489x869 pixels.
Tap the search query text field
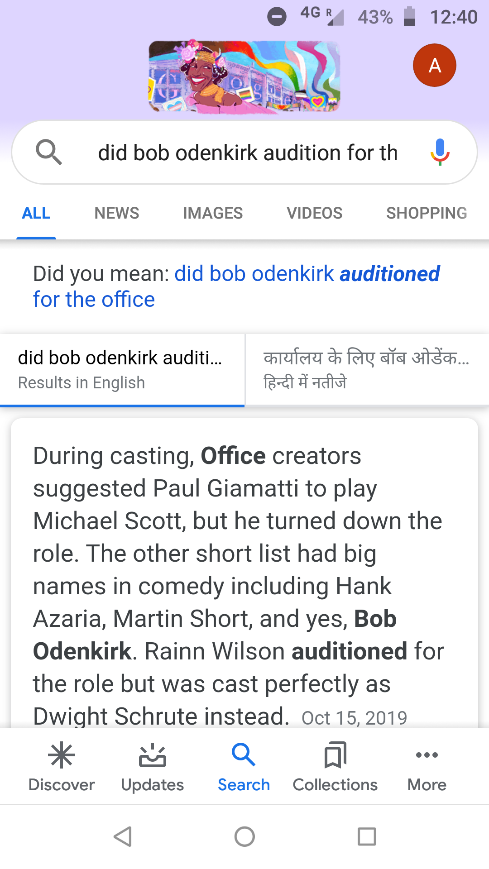pyautogui.click(x=248, y=153)
